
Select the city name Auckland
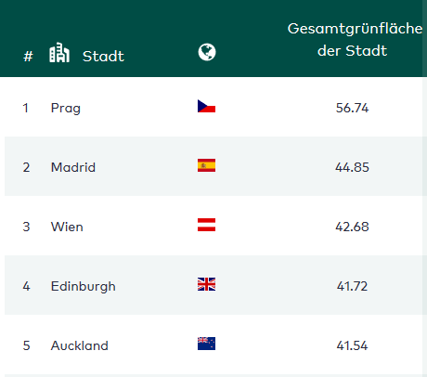point(80,345)
